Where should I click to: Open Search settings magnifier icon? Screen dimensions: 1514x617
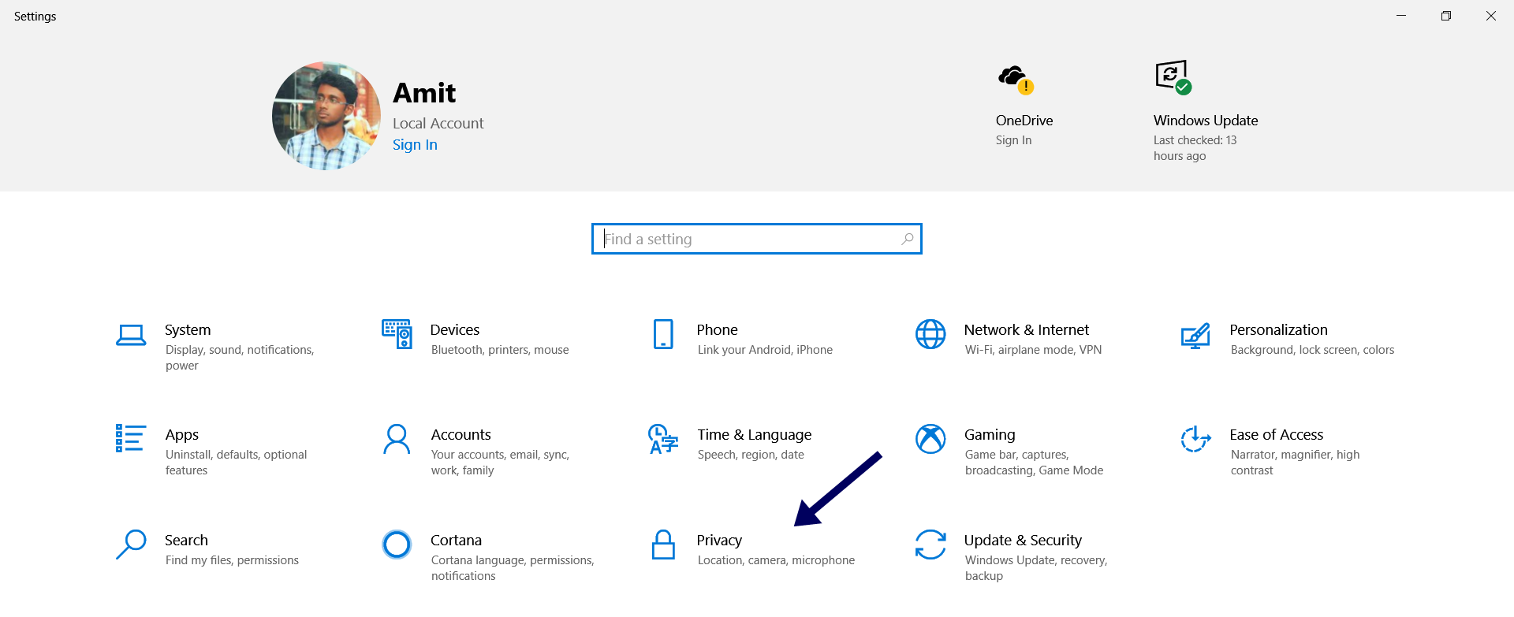(x=131, y=545)
